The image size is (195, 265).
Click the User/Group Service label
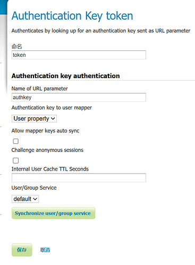(x=34, y=187)
